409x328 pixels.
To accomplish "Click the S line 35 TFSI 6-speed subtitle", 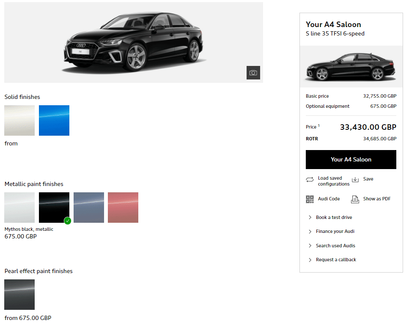I will coord(335,34).
